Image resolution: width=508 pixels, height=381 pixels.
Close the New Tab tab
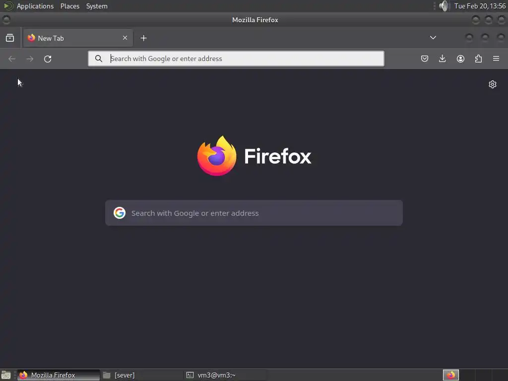[125, 38]
